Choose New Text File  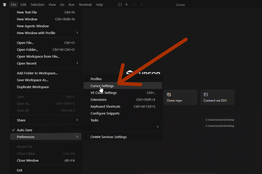coord(46,12)
